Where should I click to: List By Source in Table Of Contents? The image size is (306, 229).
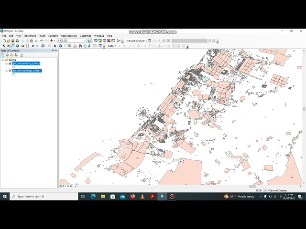8,55
